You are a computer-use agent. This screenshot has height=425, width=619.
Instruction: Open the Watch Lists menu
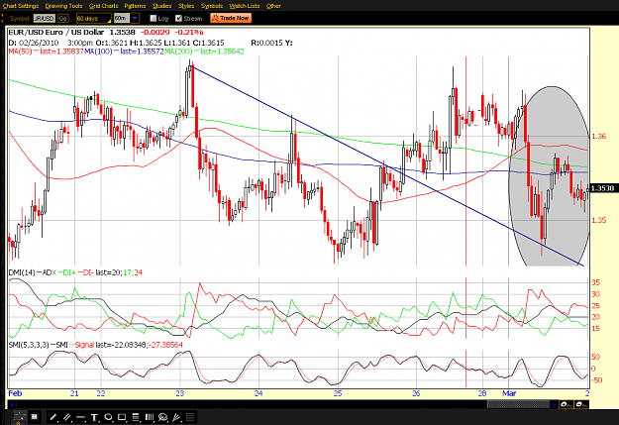click(245, 6)
